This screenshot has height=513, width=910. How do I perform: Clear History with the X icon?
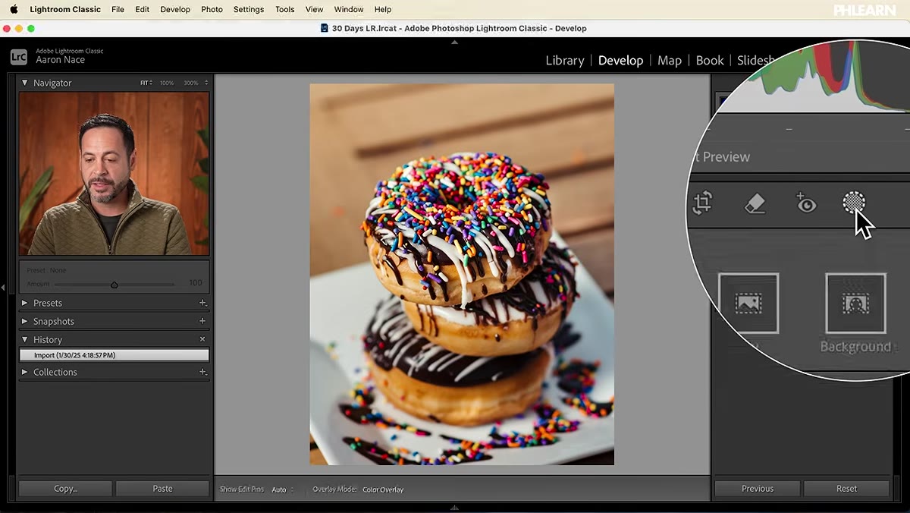[x=202, y=339]
